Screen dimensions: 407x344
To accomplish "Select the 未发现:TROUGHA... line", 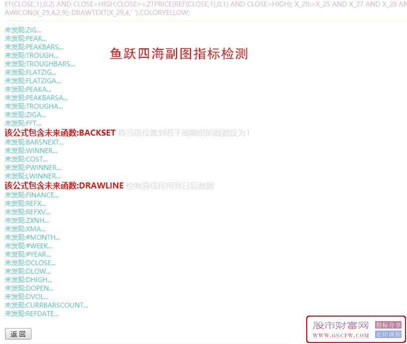I will (x=34, y=106).
